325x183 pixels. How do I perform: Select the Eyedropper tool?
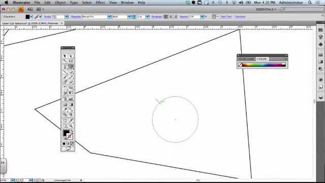[x=65, y=110]
